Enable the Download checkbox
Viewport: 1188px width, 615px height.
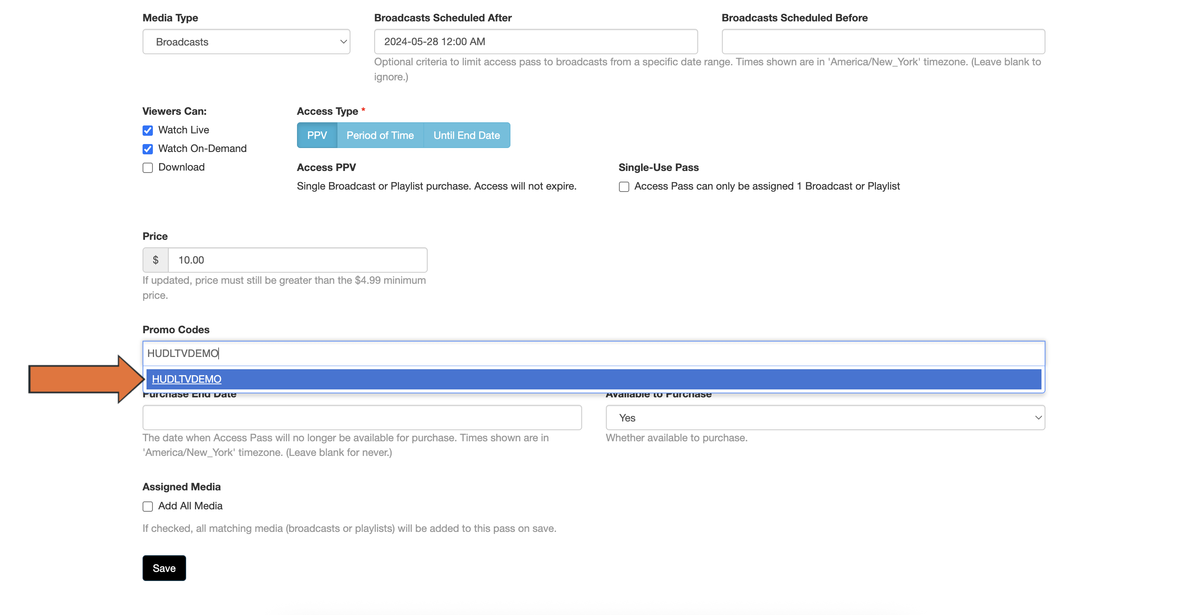pos(148,168)
